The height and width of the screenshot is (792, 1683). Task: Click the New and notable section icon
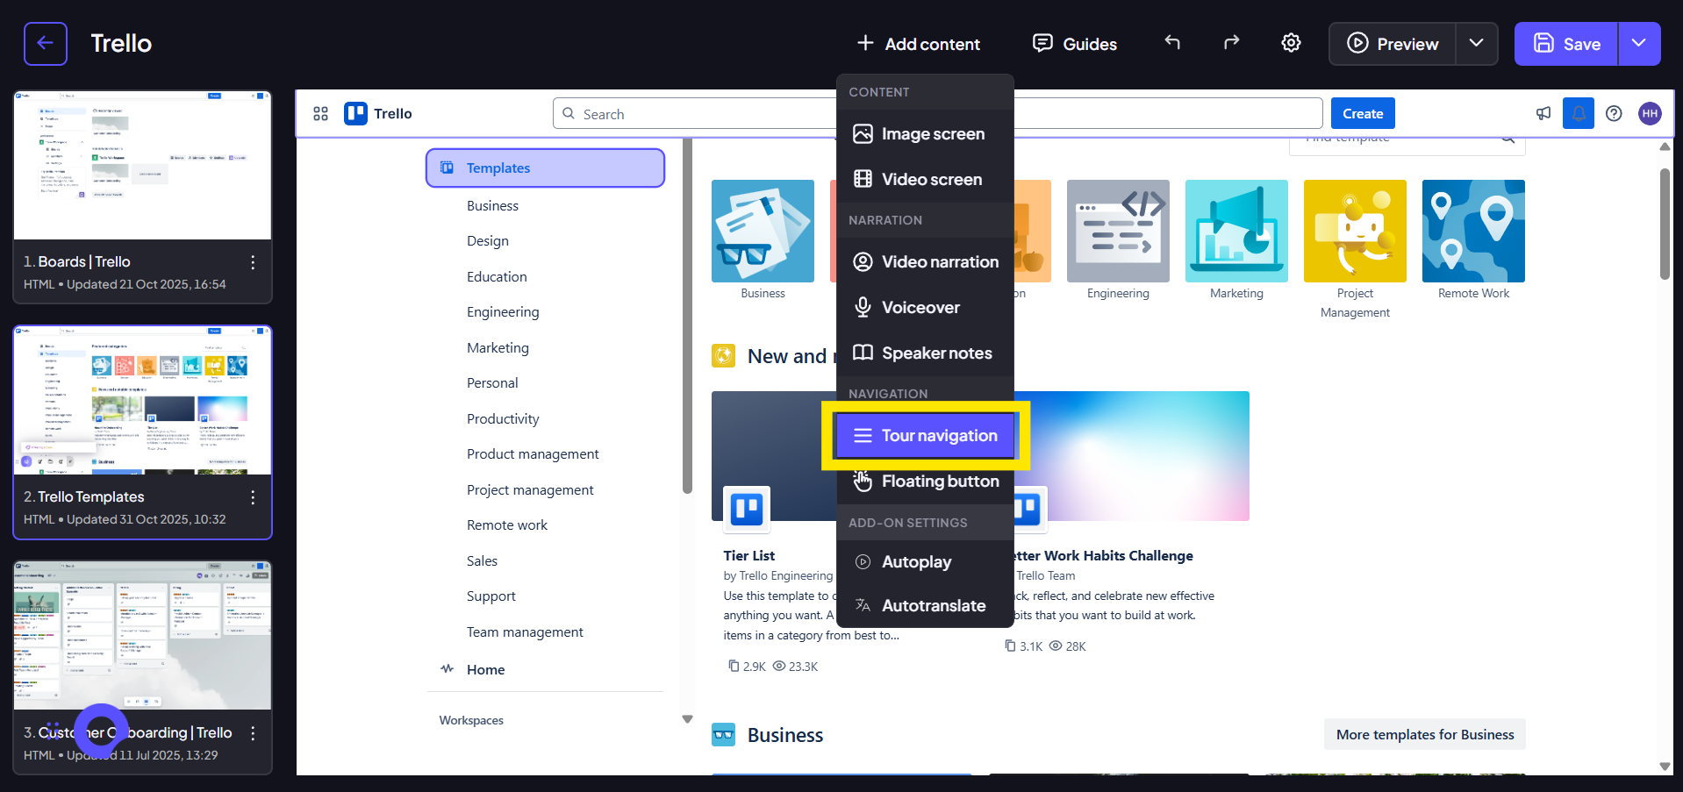(724, 356)
